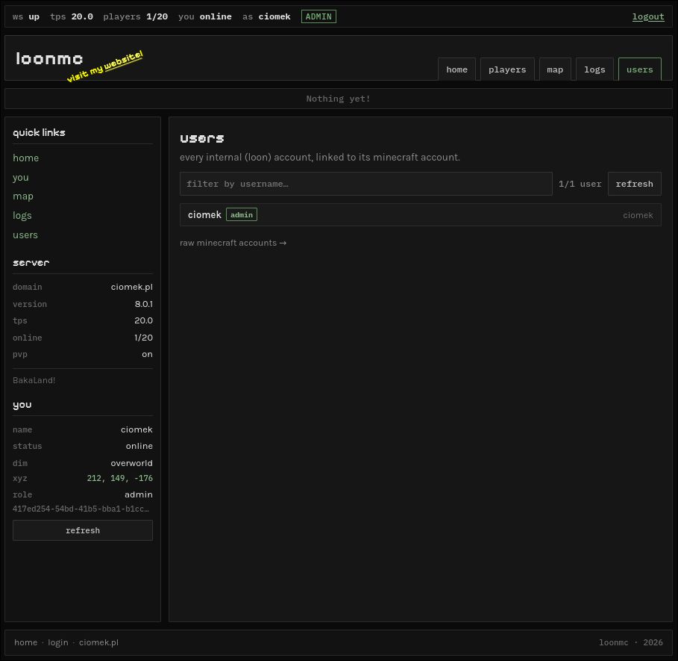Image resolution: width=678 pixels, height=661 pixels.
Task: Switch to the home tab in the header
Action: 456,69
